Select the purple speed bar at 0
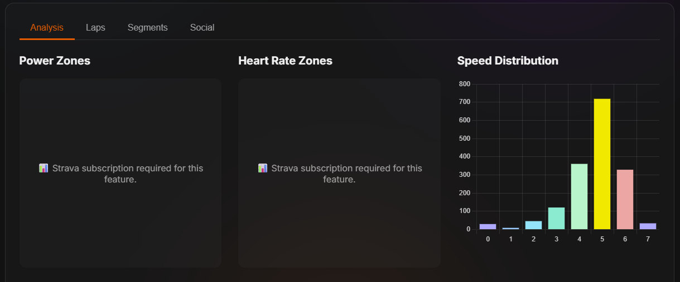680x282 pixels. coord(488,227)
